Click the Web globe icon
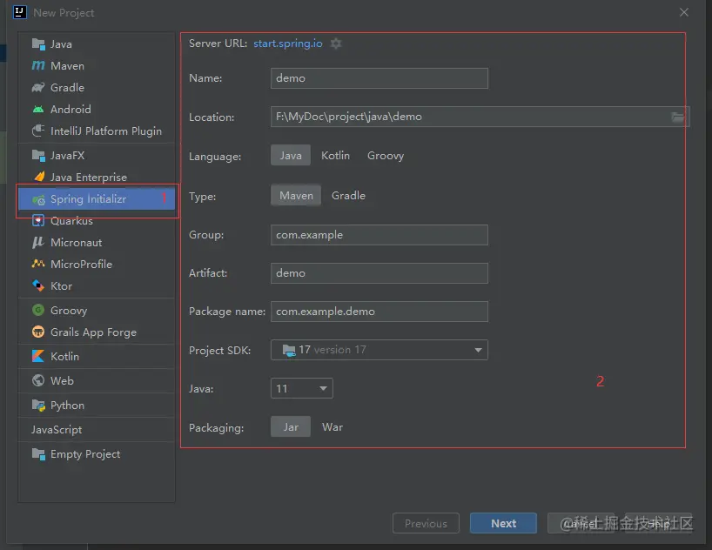The width and height of the screenshot is (712, 550). 38,380
